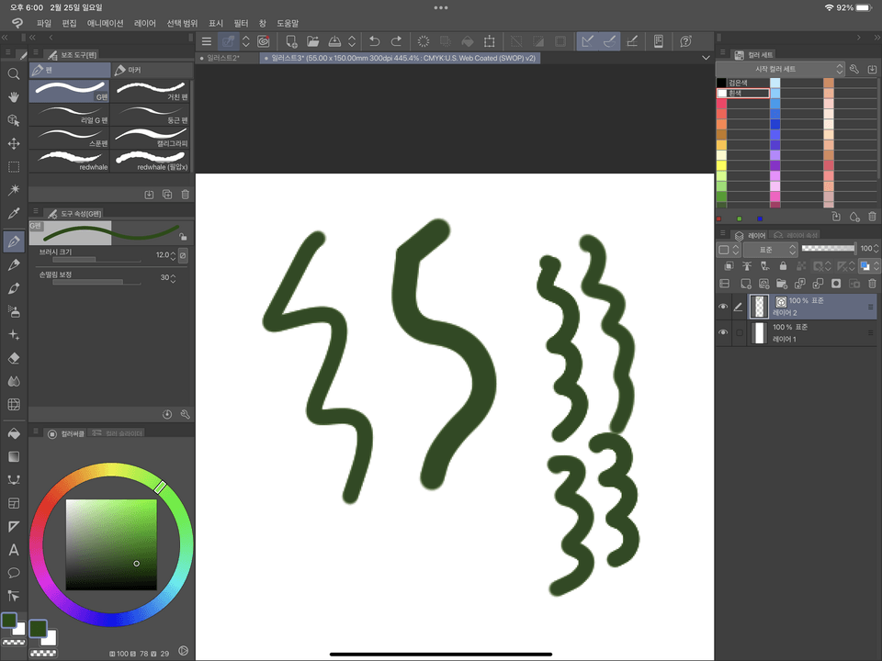Click the 브러시 크기 size slider
This screenshot has width=882, height=661.
coord(96,260)
